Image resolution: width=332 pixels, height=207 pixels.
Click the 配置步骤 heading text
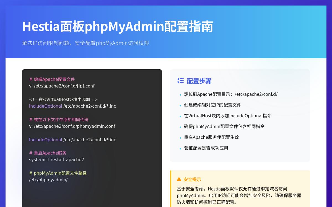[x=199, y=81]
